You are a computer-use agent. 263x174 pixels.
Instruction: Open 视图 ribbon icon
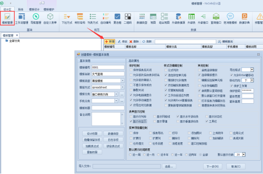[153, 19]
